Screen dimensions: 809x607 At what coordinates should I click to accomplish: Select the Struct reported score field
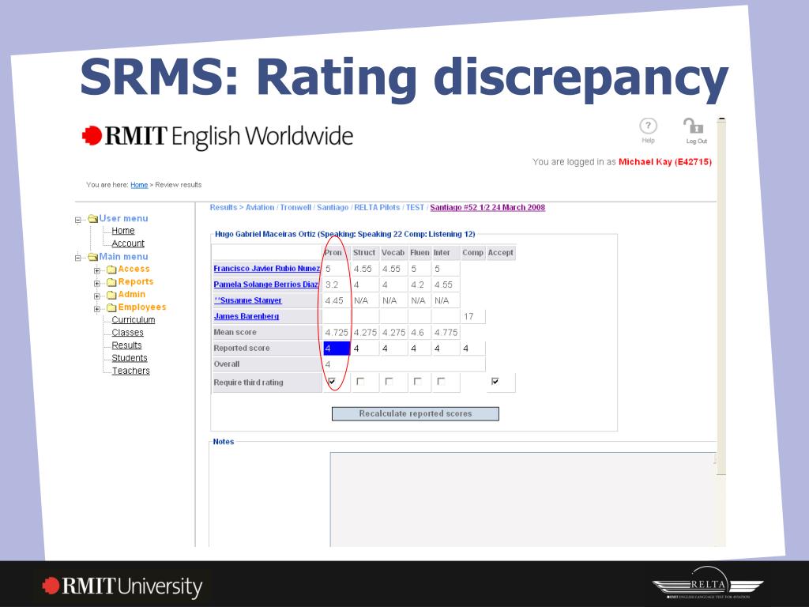365,349
